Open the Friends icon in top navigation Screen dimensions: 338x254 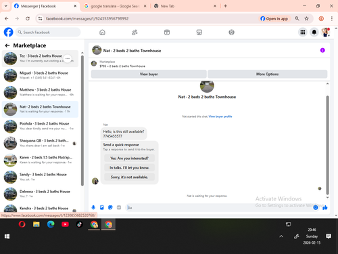click(135, 33)
